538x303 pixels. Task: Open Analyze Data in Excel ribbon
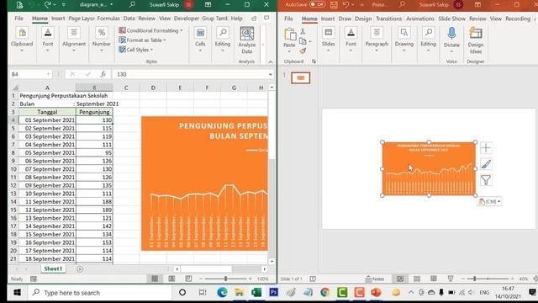point(246,40)
